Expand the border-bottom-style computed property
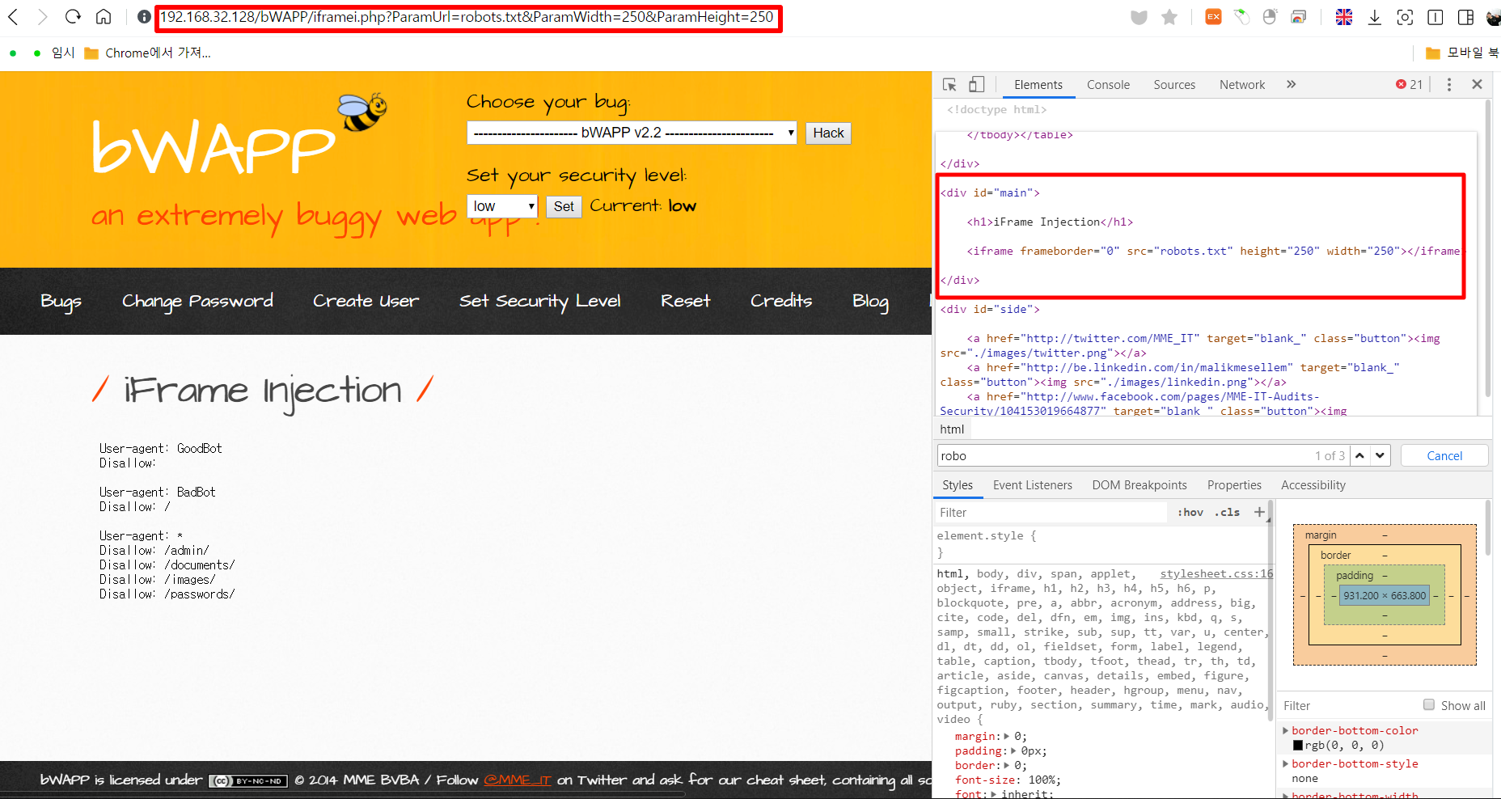Viewport: 1501px width, 799px height. [x=1286, y=763]
